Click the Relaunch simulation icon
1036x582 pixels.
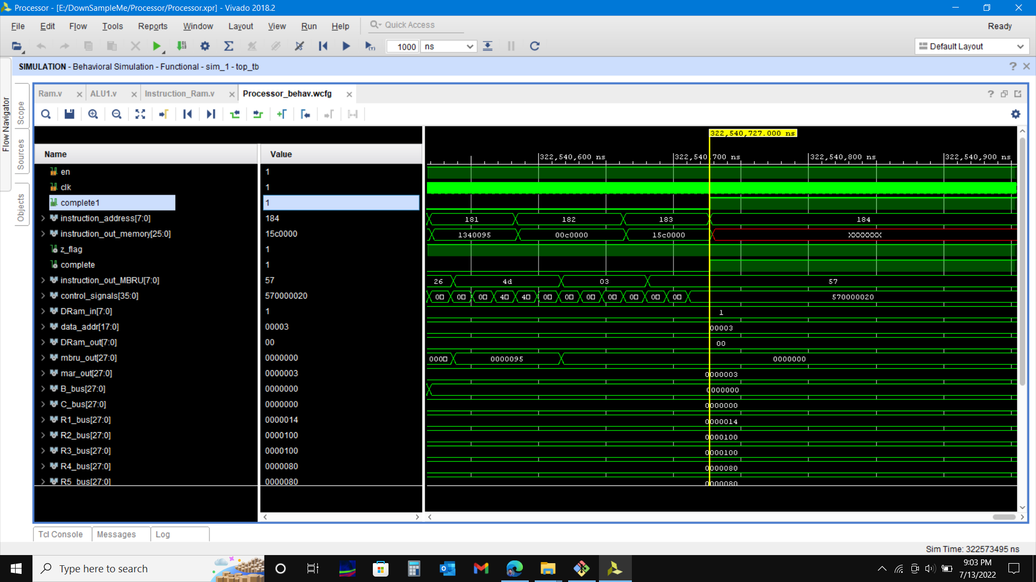(534, 46)
